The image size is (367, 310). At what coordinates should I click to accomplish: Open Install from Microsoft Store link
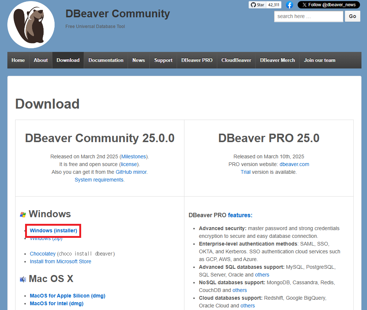(x=60, y=261)
